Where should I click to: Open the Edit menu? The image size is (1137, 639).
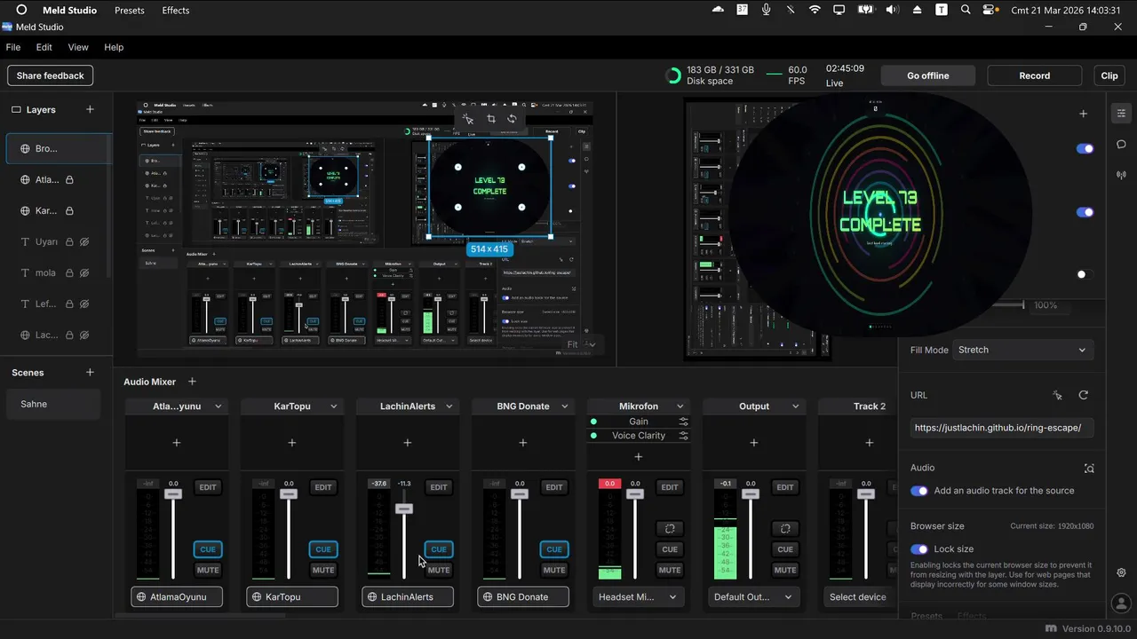(44, 47)
